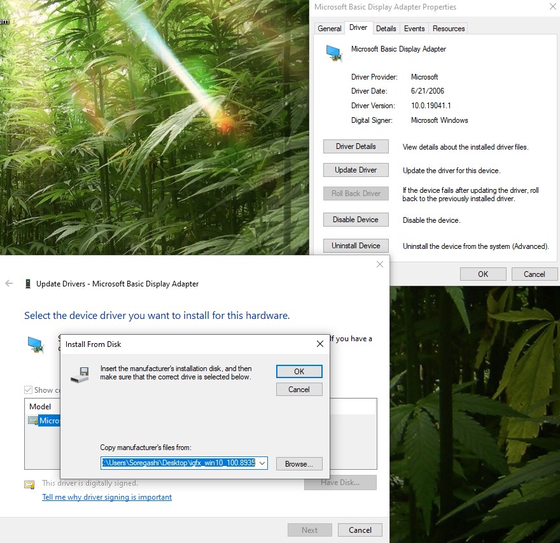Click OK in Install From Disk dialog
The image size is (560, 543).
coord(299,372)
